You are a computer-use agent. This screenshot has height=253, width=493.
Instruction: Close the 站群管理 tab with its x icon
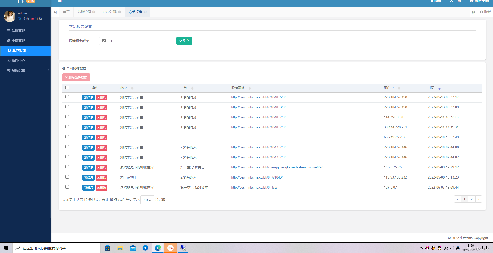click(x=94, y=12)
